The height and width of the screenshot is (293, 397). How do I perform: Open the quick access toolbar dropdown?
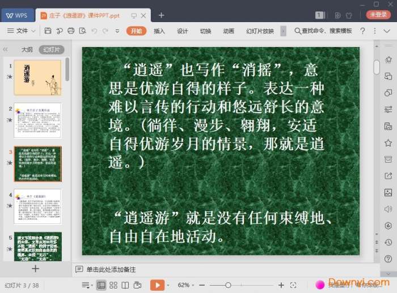(117, 31)
